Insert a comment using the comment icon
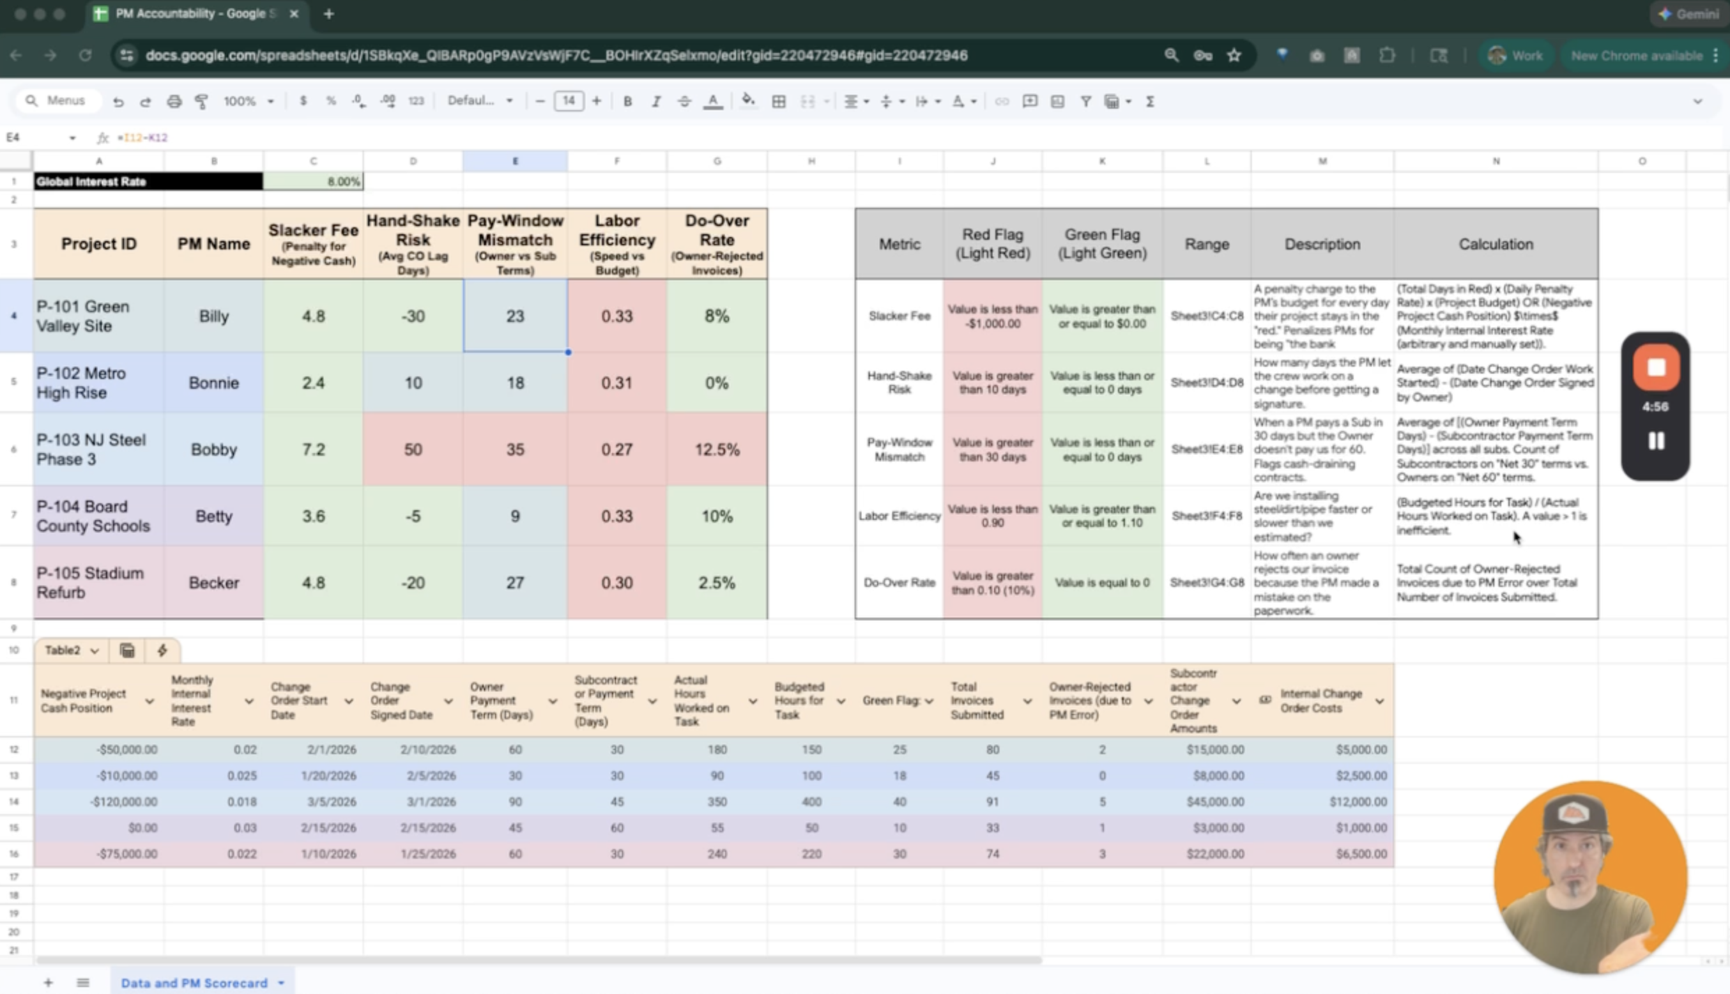Image resolution: width=1730 pixels, height=994 pixels. click(x=1030, y=101)
